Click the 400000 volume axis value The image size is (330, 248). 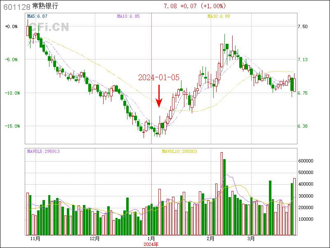tap(306, 184)
